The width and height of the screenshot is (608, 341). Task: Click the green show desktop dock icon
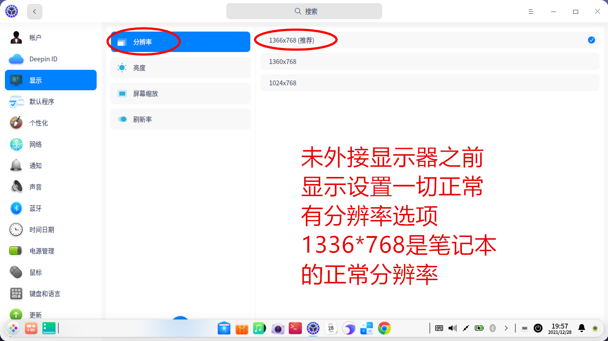(x=48, y=329)
